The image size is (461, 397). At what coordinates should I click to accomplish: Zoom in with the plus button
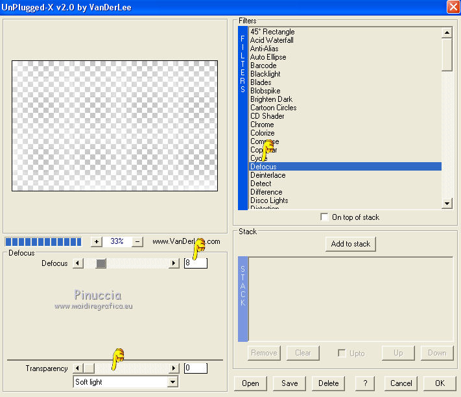click(96, 242)
